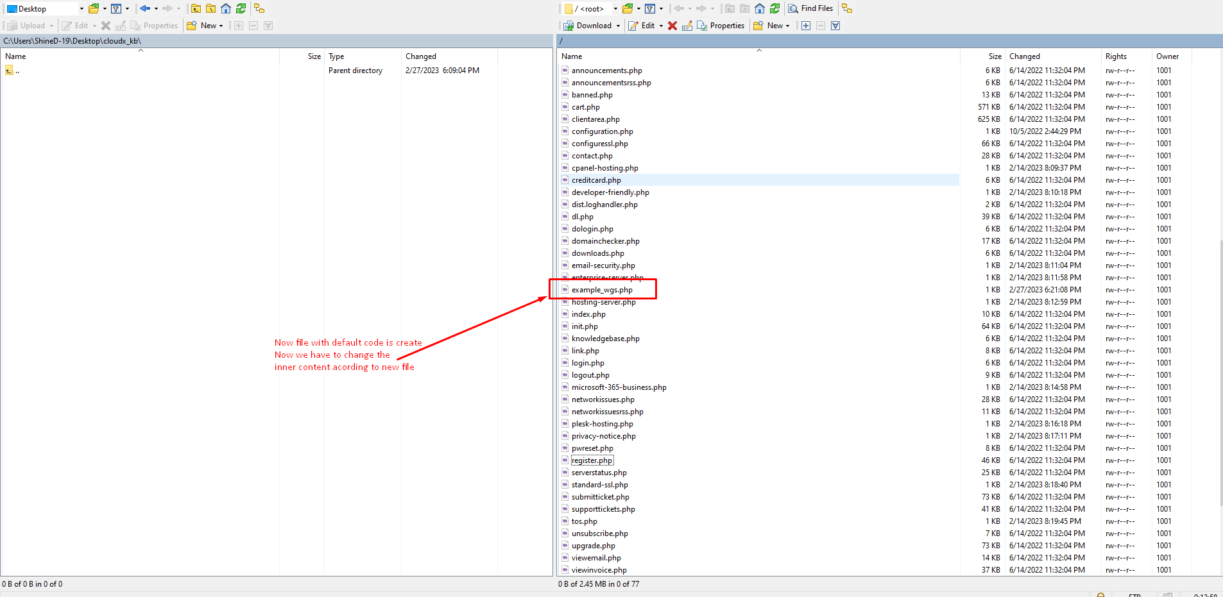Viewport: 1223px width, 597px height.
Task: Click the remote Rename icon
Action: point(687,26)
